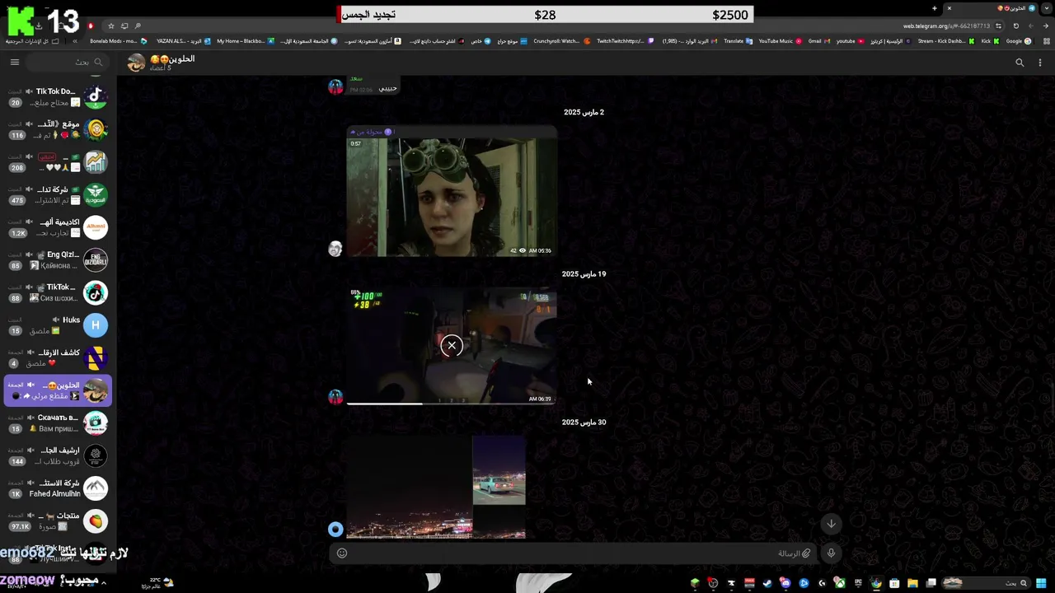Viewport: 1055px width, 593px height.
Task: Open Windows Start button
Action: click(x=1041, y=583)
